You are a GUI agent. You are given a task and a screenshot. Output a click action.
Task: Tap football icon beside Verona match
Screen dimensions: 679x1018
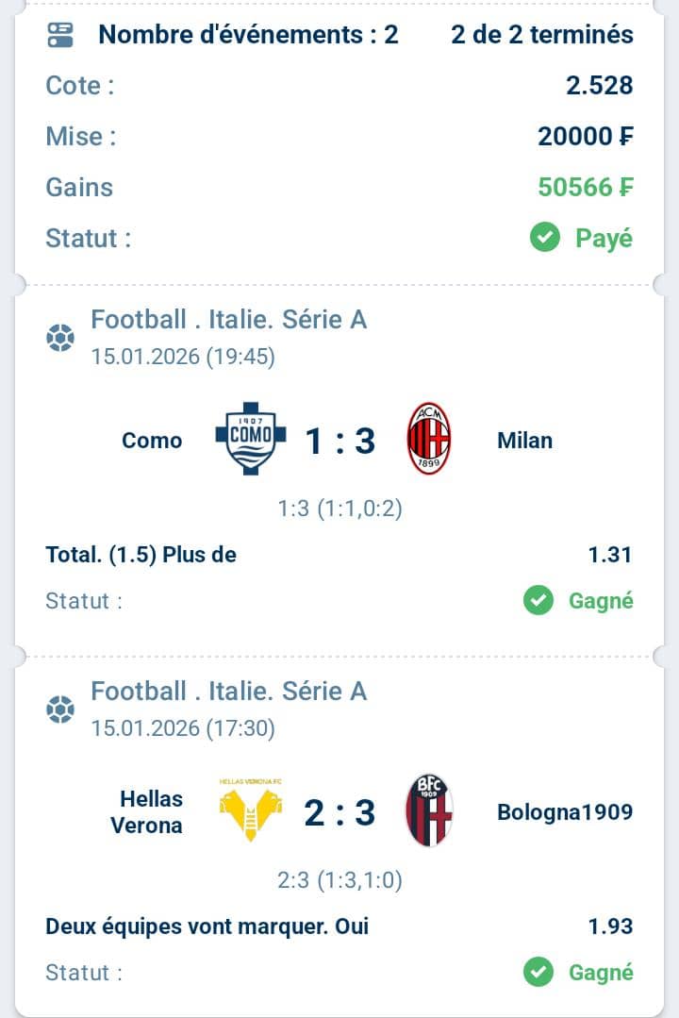pos(60,709)
